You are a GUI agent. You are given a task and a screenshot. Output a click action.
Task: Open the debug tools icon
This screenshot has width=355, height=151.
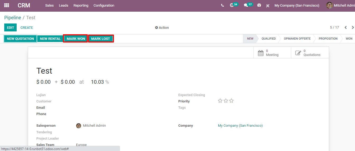[268, 6]
